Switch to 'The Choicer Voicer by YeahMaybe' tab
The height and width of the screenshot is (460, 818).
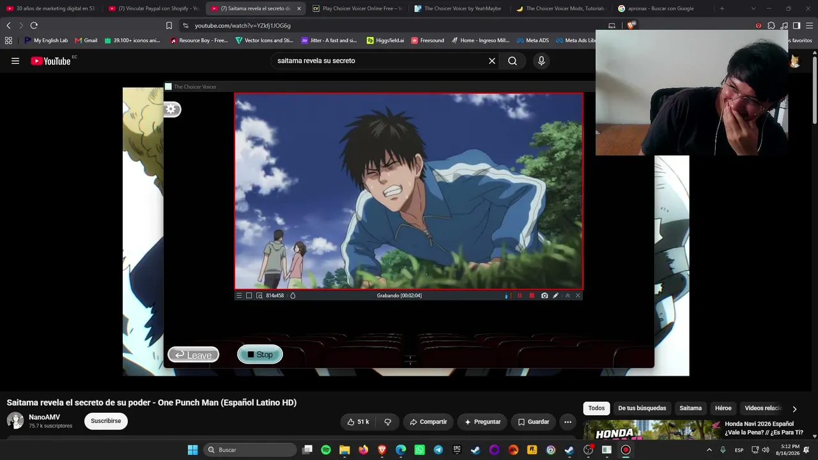tap(458, 8)
